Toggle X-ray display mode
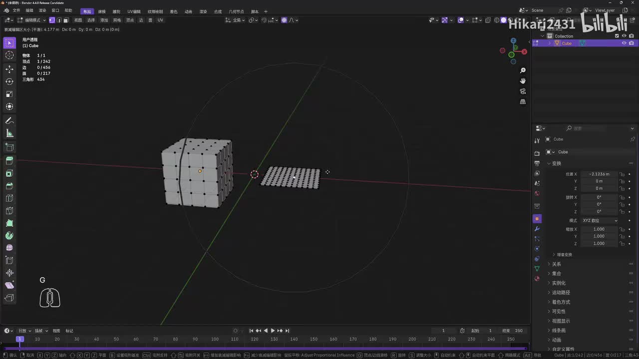 pyautogui.click(x=488, y=20)
